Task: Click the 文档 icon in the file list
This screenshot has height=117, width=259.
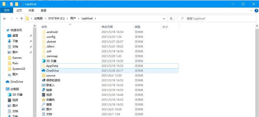Action: pos(43,114)
